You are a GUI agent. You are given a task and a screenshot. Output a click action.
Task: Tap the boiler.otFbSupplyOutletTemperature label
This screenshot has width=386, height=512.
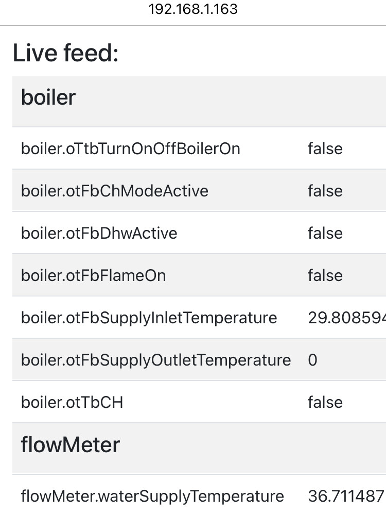(155, 360)
